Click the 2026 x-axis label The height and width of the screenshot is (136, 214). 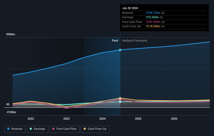(x=174, y=119)
